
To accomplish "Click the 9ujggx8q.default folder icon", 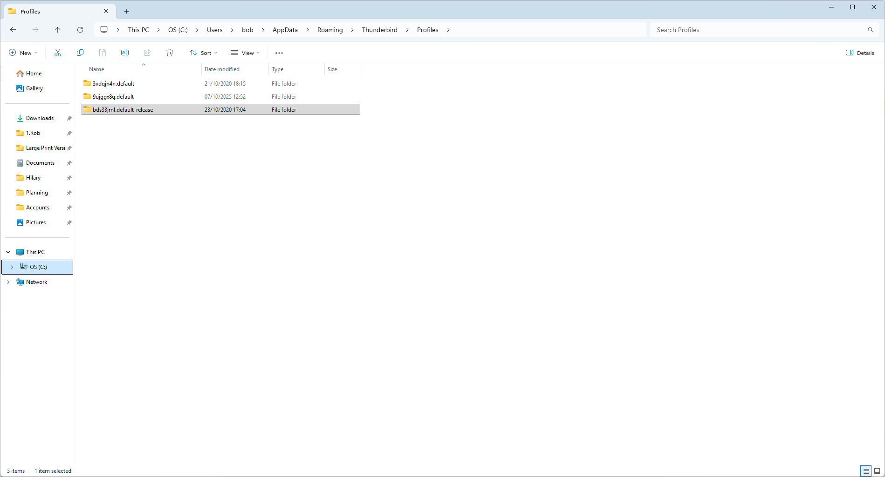I will pyautogui.click(x=87, y=96).
